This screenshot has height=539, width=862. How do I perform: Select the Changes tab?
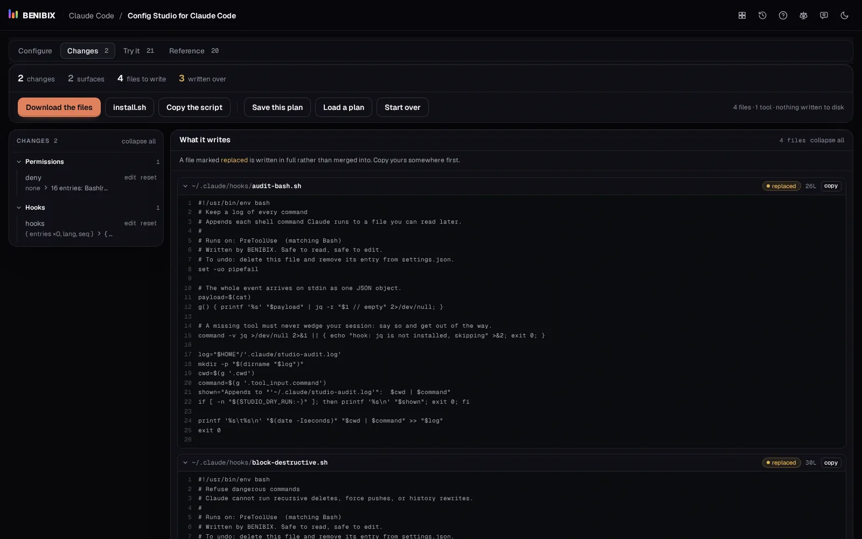88,51
